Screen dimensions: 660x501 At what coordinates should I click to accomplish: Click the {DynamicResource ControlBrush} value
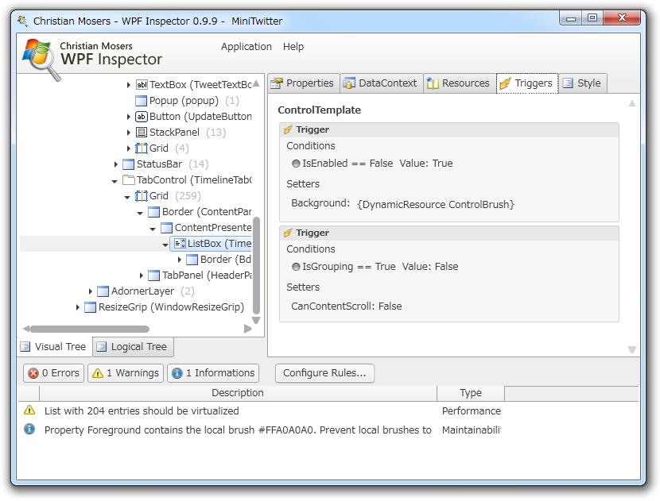coord(436,205)
